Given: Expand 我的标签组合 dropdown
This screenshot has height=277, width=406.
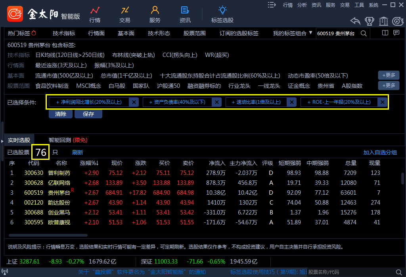Looking at the screenshot, I should 310,33.
